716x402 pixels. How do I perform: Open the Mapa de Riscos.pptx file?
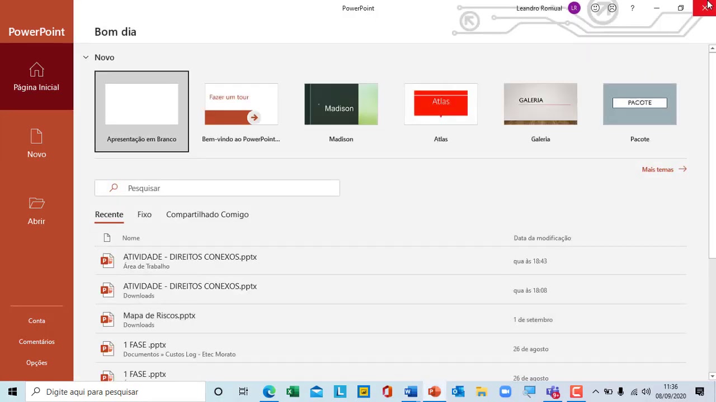(390, 319)
